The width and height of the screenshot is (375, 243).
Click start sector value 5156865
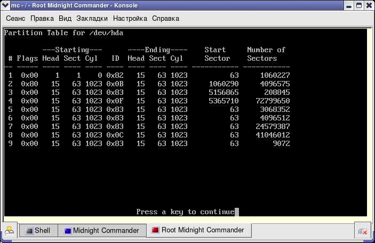point(224,92)
